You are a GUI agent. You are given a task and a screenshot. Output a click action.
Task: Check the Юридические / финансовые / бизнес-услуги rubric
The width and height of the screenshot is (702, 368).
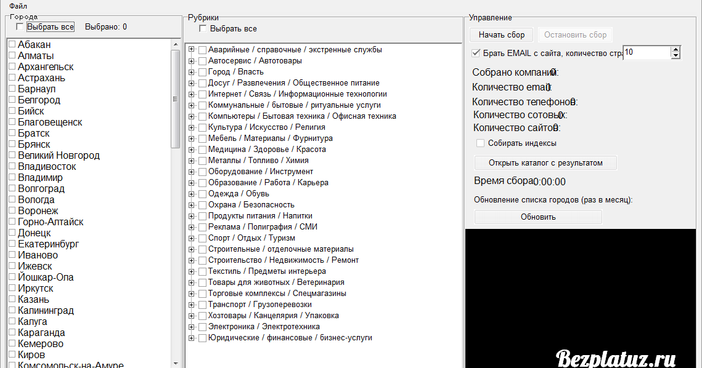point(202,337)
